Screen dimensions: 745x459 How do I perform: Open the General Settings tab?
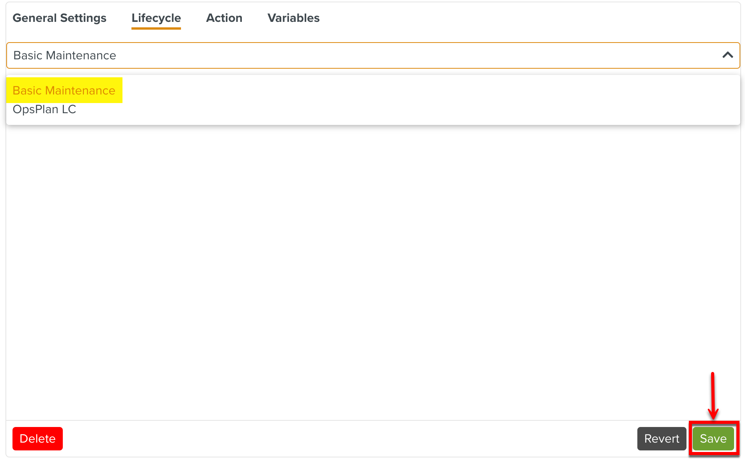tap(59, 18)
